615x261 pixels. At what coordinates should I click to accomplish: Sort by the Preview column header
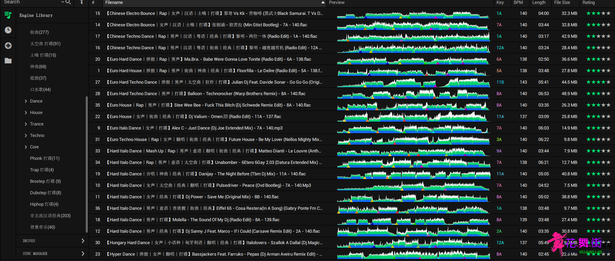[x=337, y=2]
